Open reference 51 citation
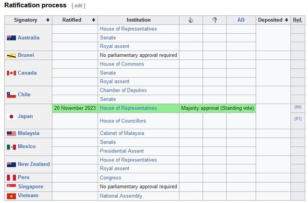This screenshot has width=308, height=203. [298, 119]
